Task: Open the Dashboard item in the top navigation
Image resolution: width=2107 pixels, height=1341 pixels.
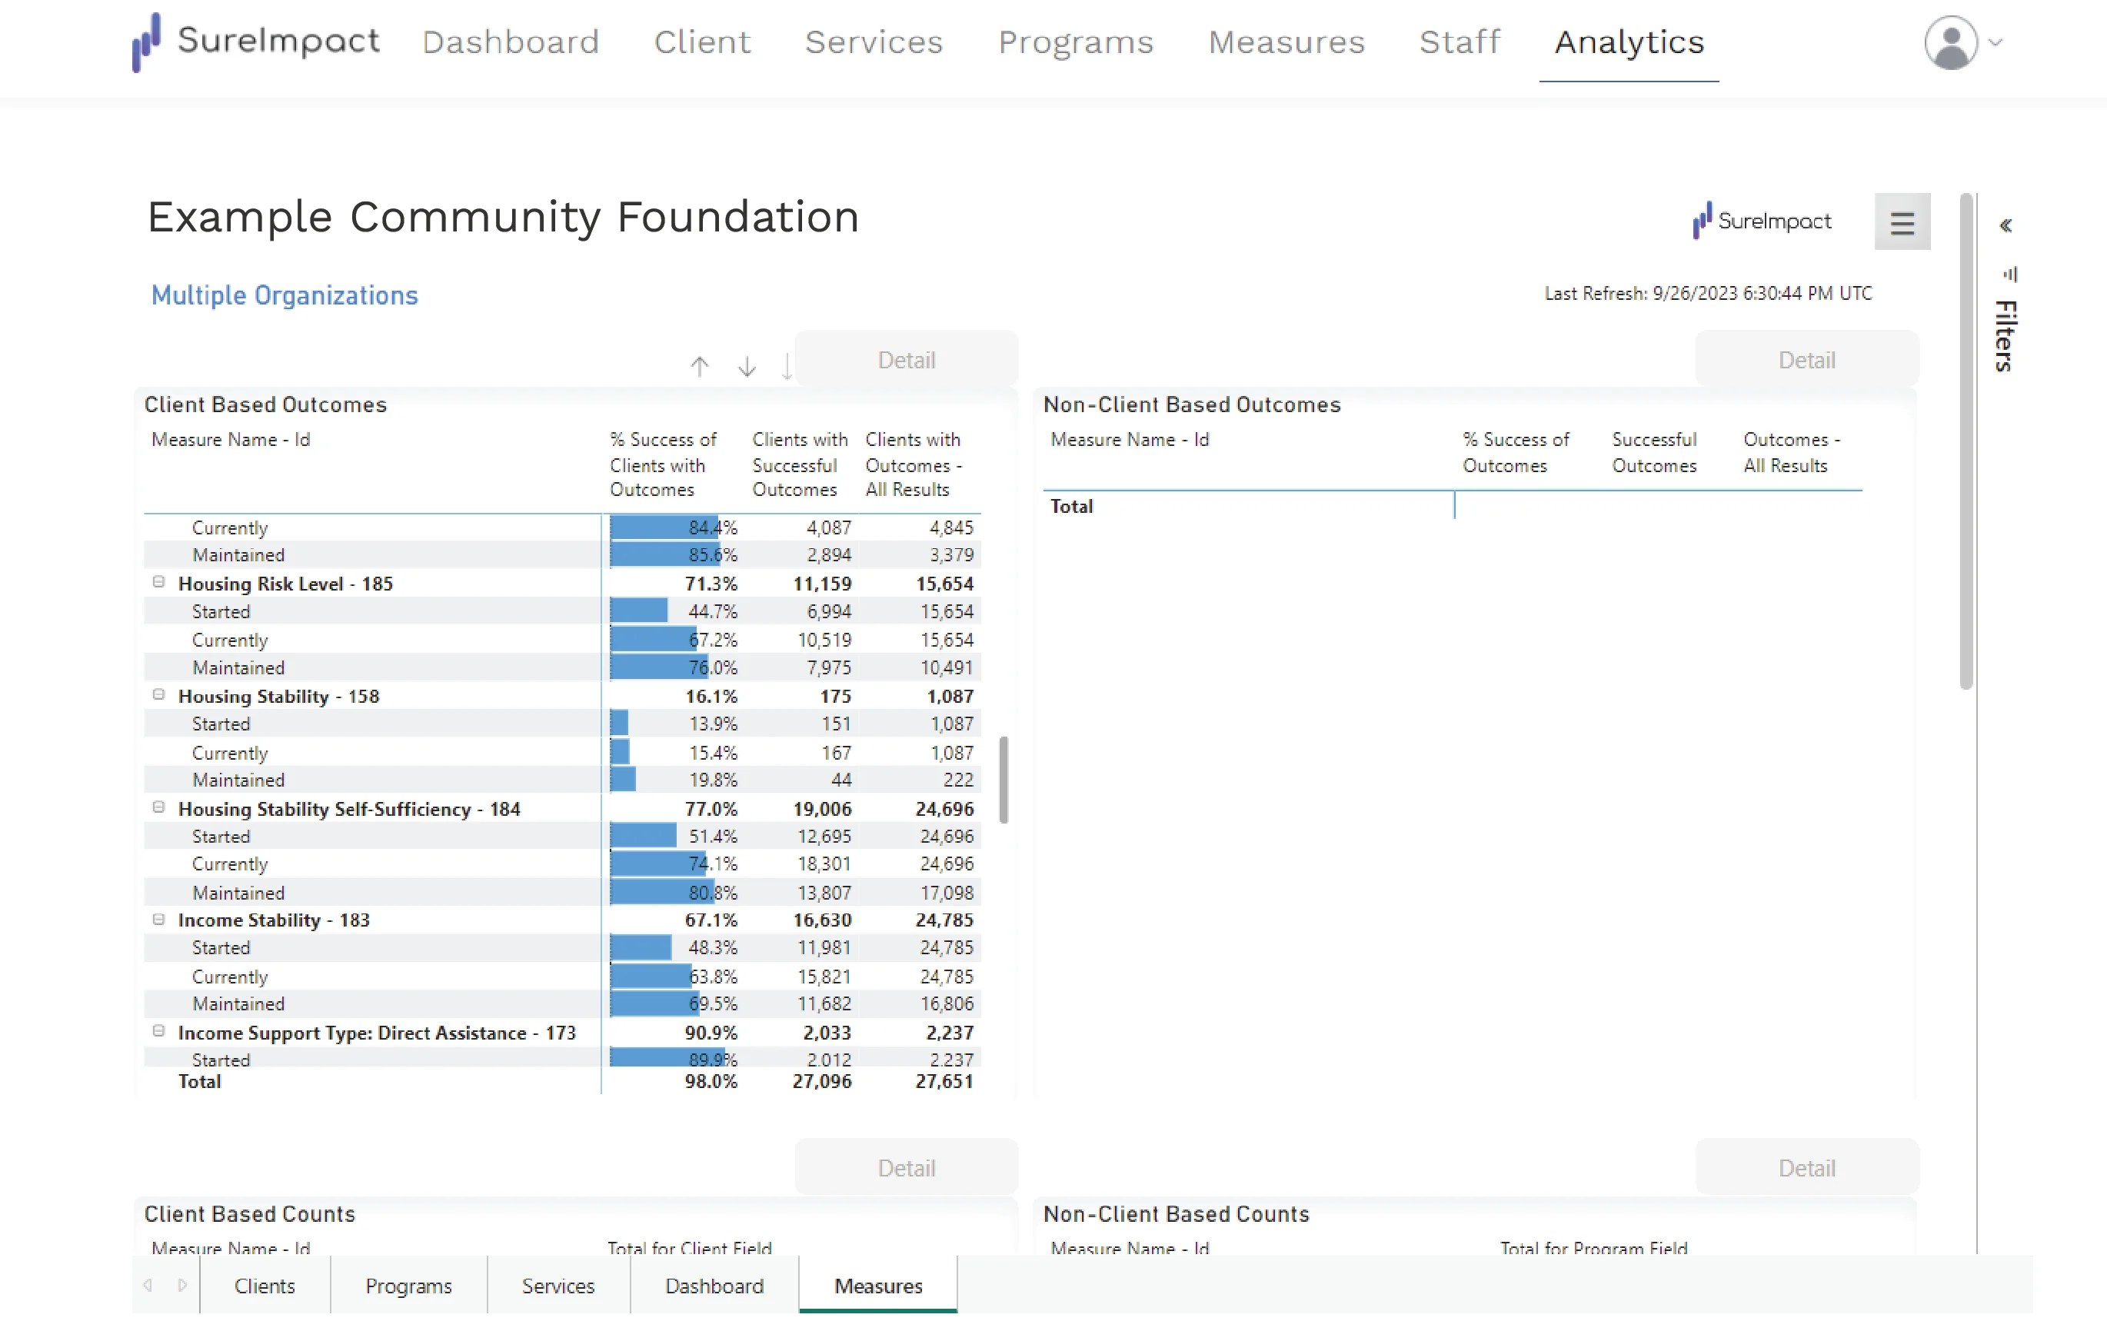Action: 511,42
